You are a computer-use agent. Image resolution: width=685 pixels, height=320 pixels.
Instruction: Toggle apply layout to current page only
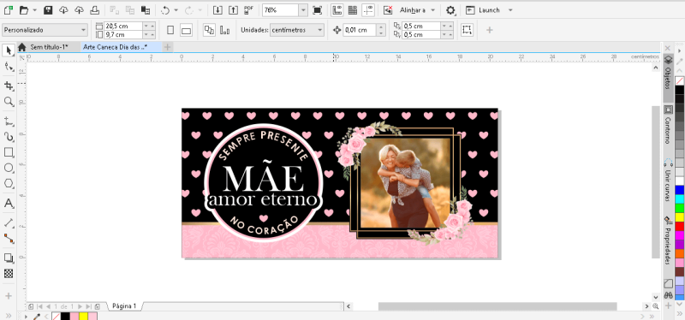coord(224,30)
